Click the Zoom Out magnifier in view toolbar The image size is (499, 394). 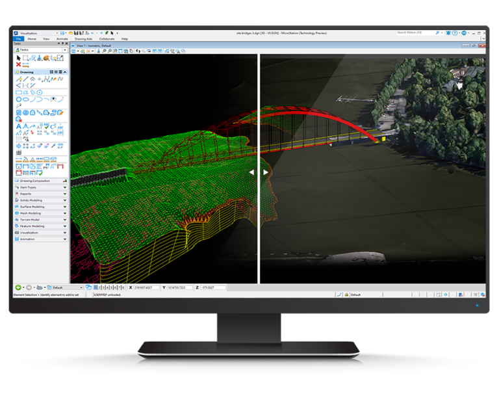(109, 51)
